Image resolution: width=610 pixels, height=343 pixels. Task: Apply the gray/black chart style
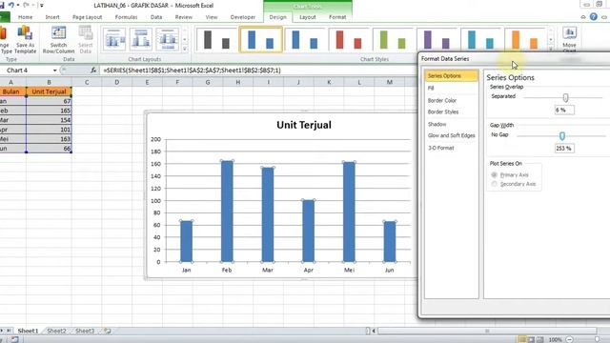(x=216, y=39)
